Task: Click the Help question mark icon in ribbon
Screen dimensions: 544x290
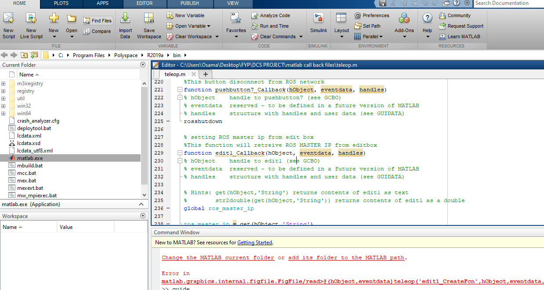Action: (428, 18)
